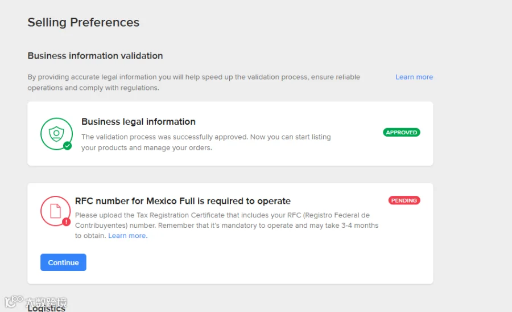This screenshot has width=512, height=312.
Task: Click the Logistics section heading
Action: (x=47, y=309)
